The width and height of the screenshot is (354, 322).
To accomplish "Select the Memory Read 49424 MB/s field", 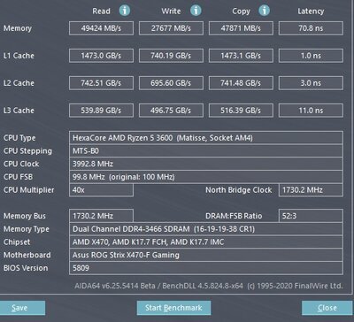I will [x=101, y=28].
